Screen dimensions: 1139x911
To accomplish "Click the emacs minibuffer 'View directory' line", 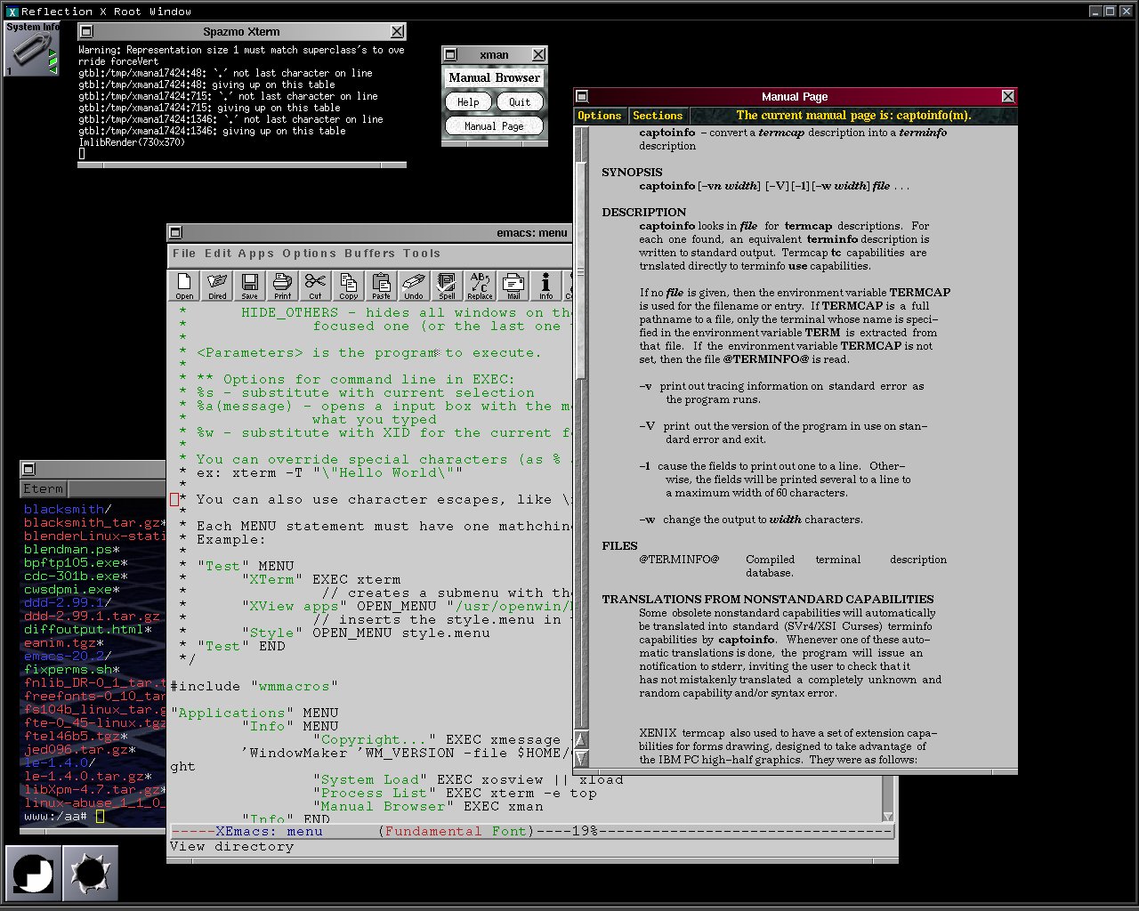I will (231, 846).
